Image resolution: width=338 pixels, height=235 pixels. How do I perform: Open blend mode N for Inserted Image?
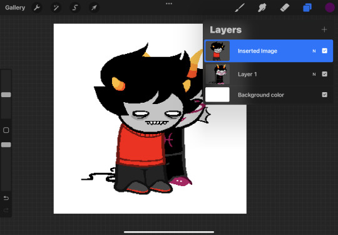click(314, 51)
